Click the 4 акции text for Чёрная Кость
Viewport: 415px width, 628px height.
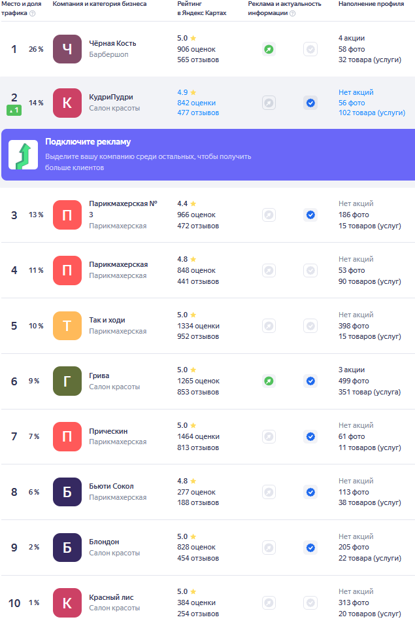pyautogui.click(x=352, y=38)
